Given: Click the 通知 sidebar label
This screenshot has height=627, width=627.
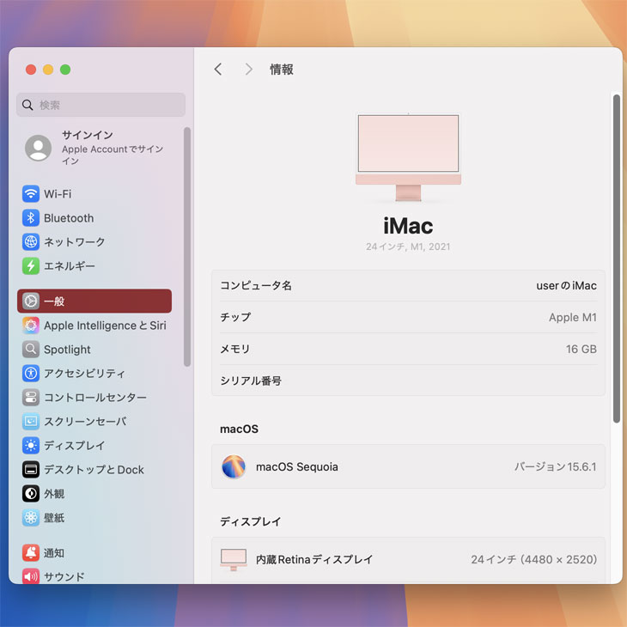Looking at the screenshot, I should tap(54, 552).
